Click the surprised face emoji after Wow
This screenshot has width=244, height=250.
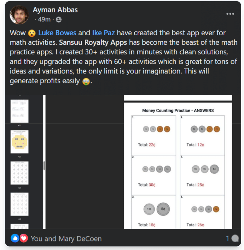[32, 33]
